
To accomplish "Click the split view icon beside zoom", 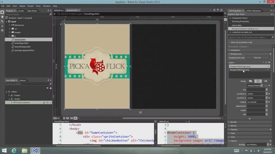I will click(x=71, y=118).
